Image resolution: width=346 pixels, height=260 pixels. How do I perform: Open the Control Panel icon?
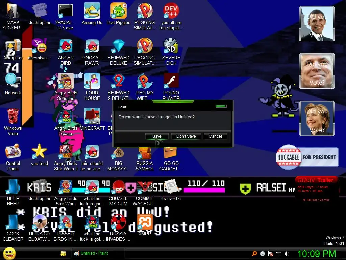click(x=13, y=157)
